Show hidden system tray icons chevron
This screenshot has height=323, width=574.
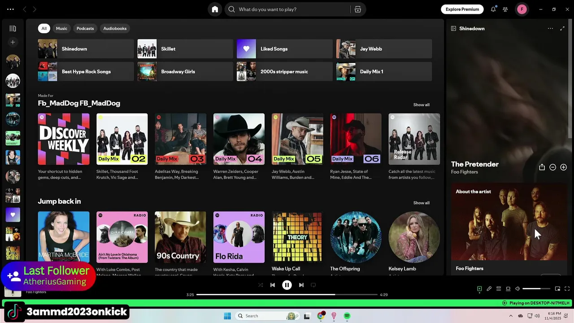pyautogui.click(x=511, y=316)
